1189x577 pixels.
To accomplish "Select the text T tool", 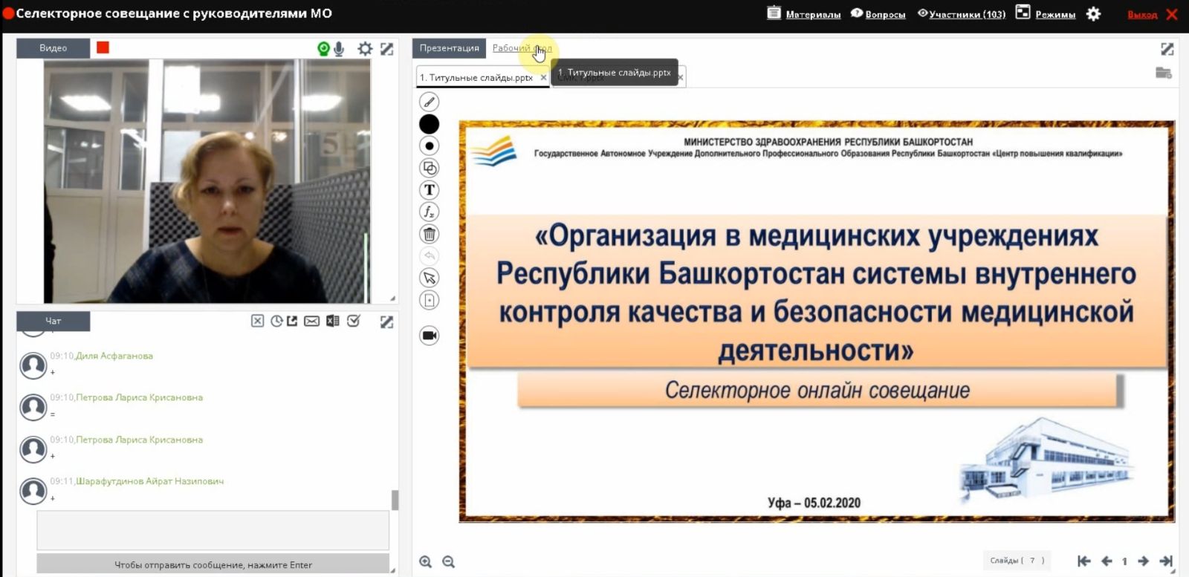I will 429,190.
